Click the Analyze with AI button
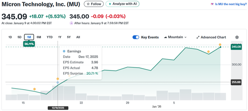Image resolution: width=248 pixels, height=111 pixels. pyautogui.click(x=123, y=4)
